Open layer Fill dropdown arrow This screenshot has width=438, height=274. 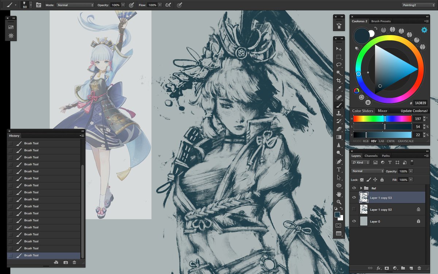[411, 180]
